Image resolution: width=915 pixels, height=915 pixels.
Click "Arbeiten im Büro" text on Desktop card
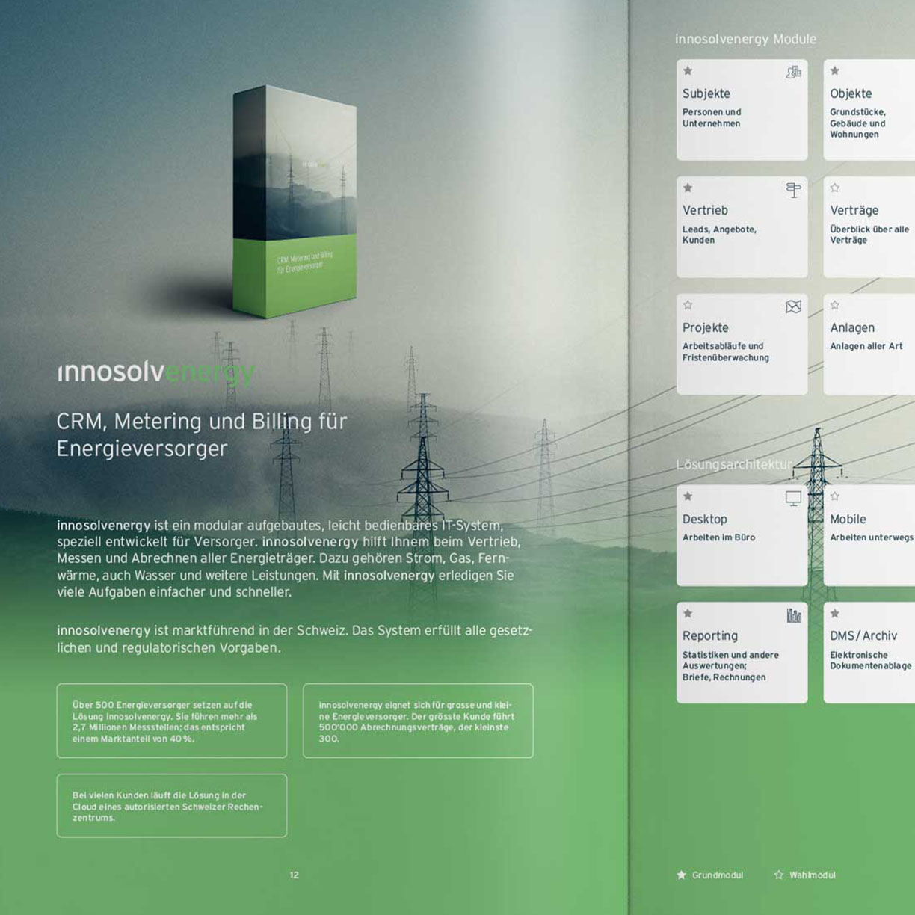(718, 537)
